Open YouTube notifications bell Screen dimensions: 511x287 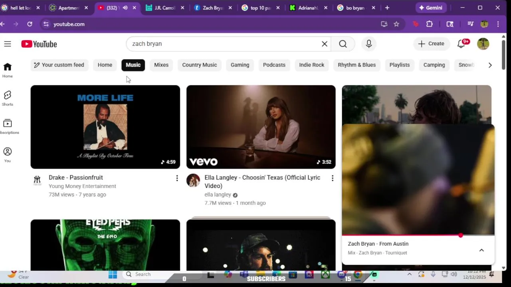(x=462, y=44)
